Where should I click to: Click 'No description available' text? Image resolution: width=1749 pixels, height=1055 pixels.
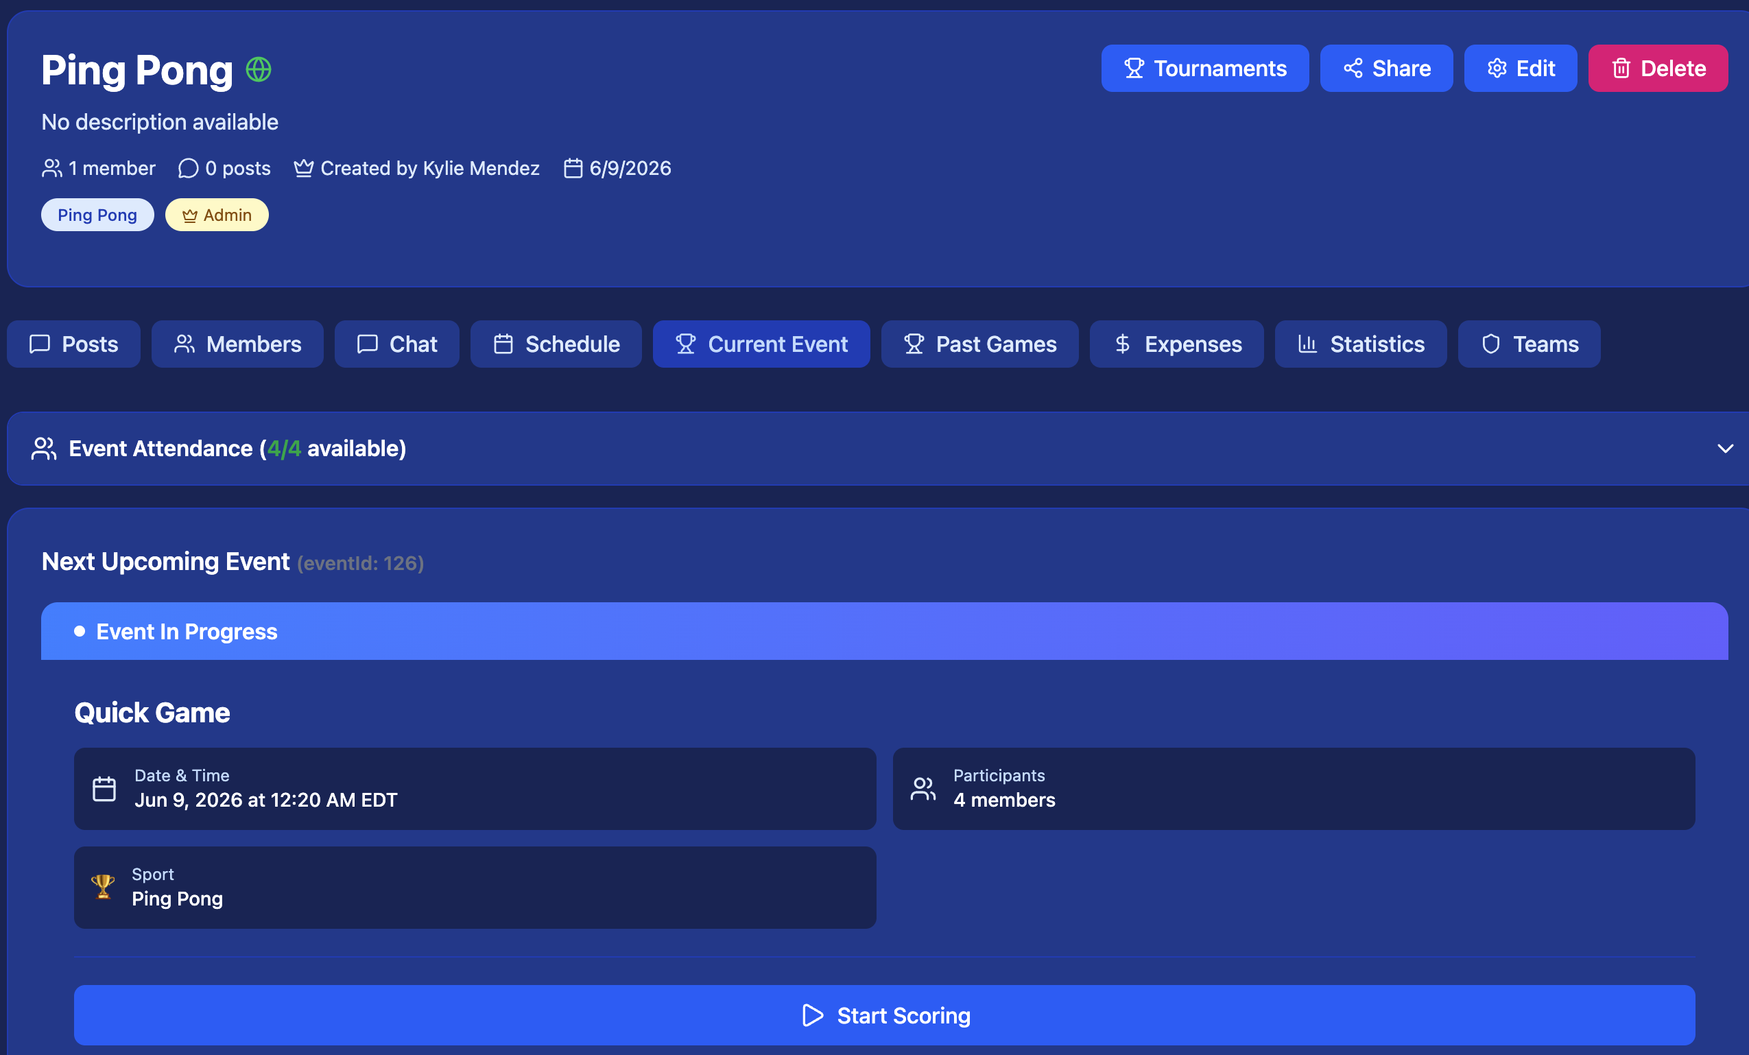click(160, 122)
